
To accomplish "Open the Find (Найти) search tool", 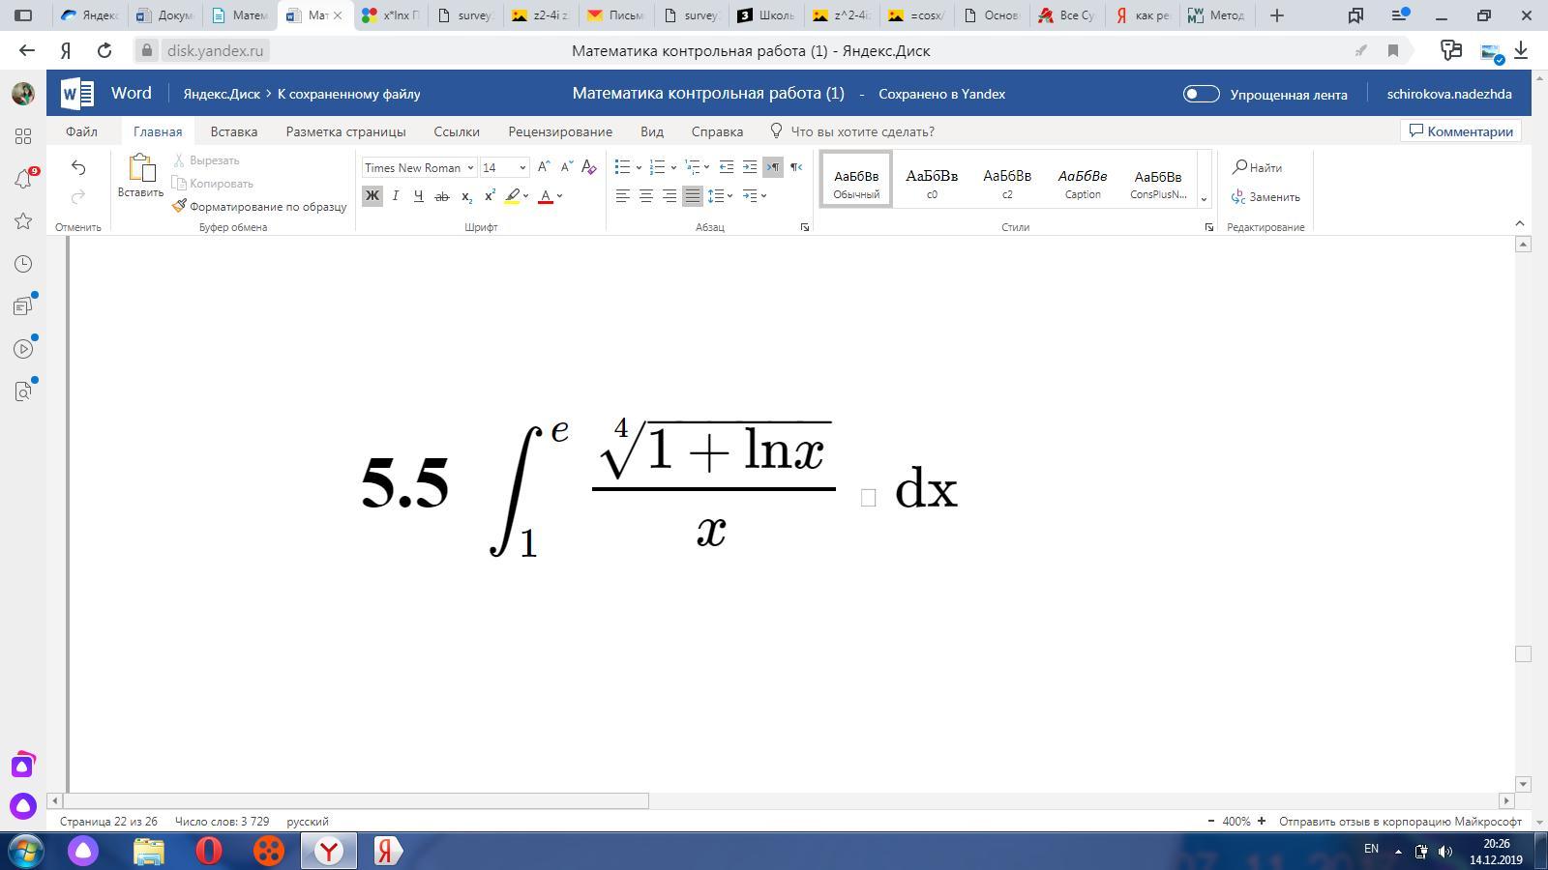I will tap(1257, 167).
